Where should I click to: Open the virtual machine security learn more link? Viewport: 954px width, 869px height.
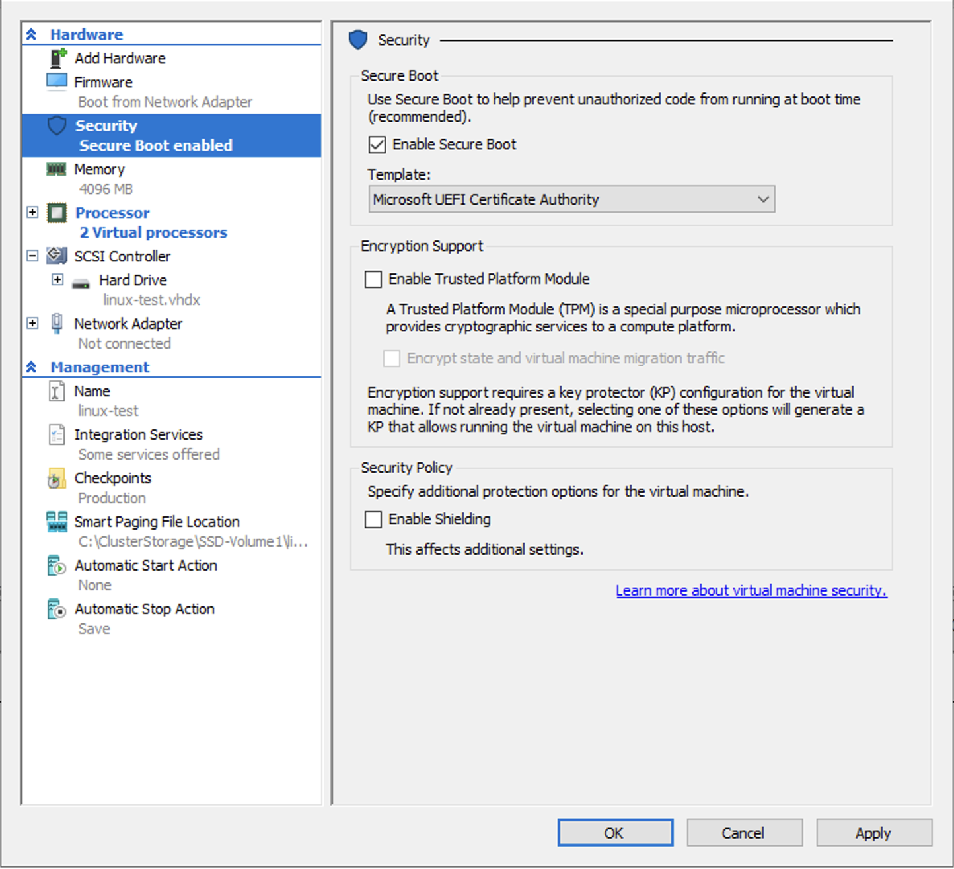751,590
